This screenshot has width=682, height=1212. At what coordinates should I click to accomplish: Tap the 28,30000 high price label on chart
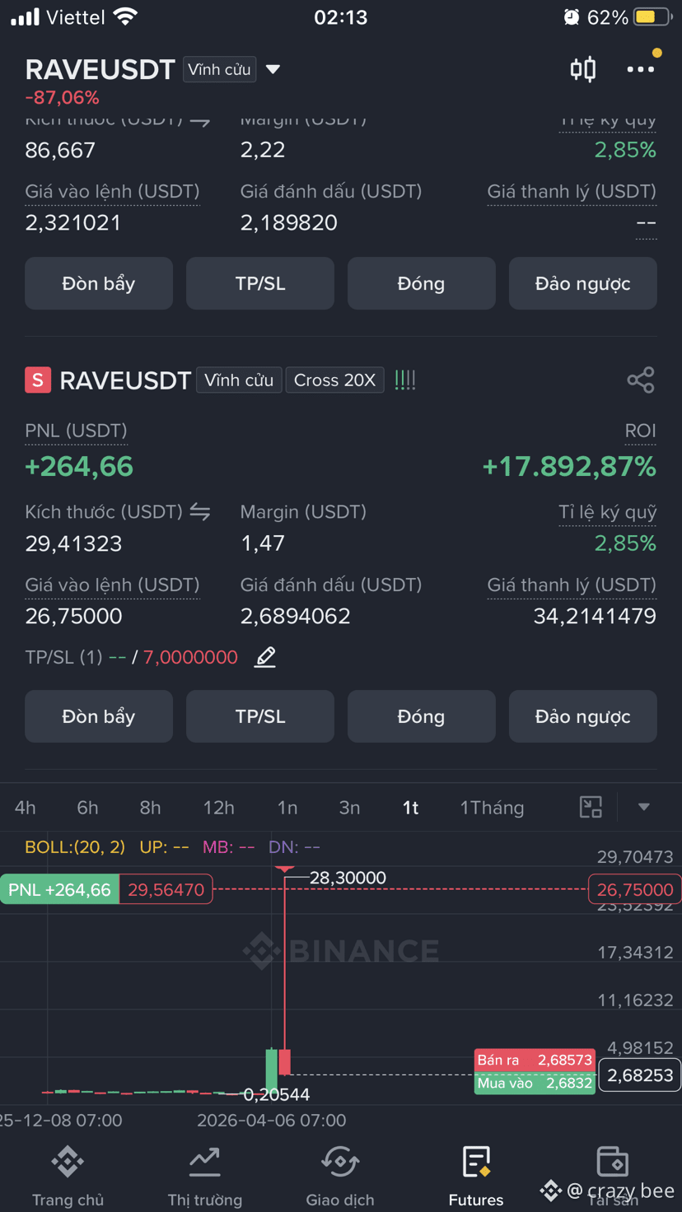pyautogui.click(x=348, y=878)
